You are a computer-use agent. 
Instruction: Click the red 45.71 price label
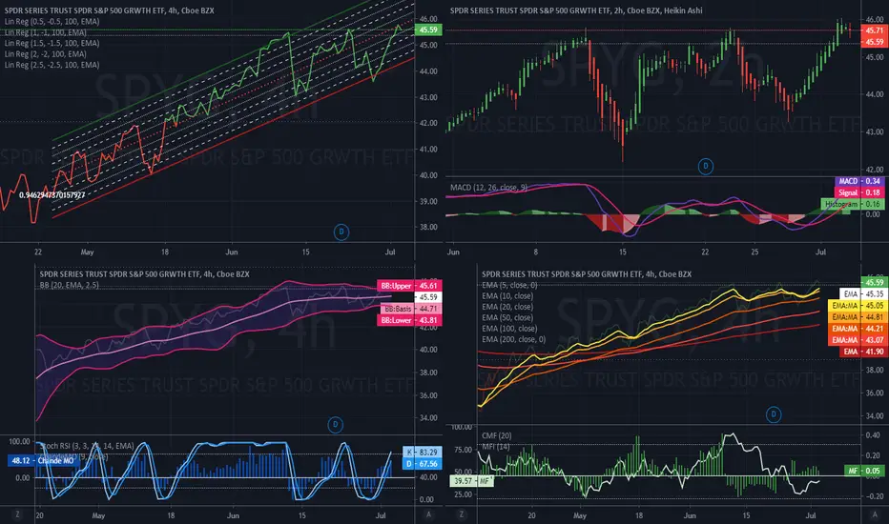pos(875,30)
